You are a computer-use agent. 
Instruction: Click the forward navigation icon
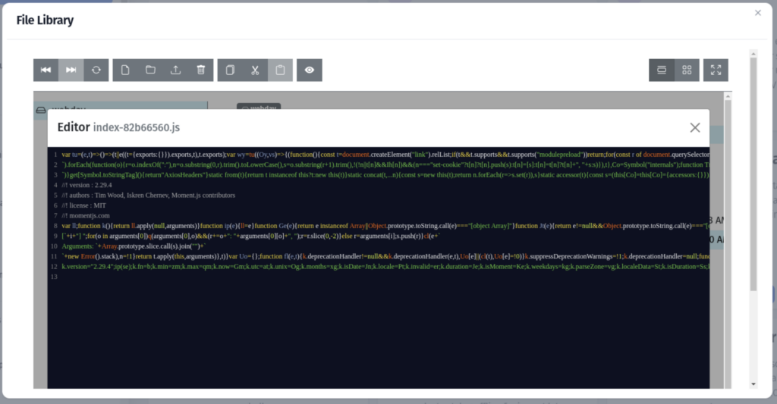(71, 70)
